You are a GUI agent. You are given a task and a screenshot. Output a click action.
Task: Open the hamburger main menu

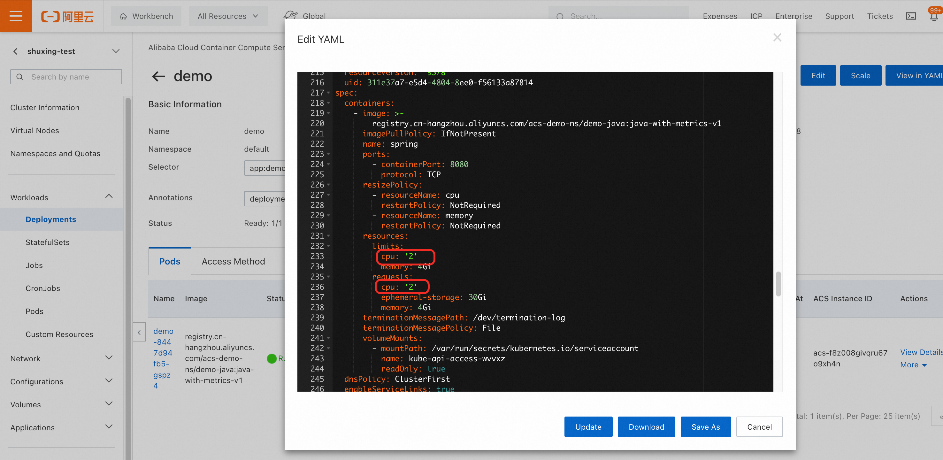pos(16,16)
